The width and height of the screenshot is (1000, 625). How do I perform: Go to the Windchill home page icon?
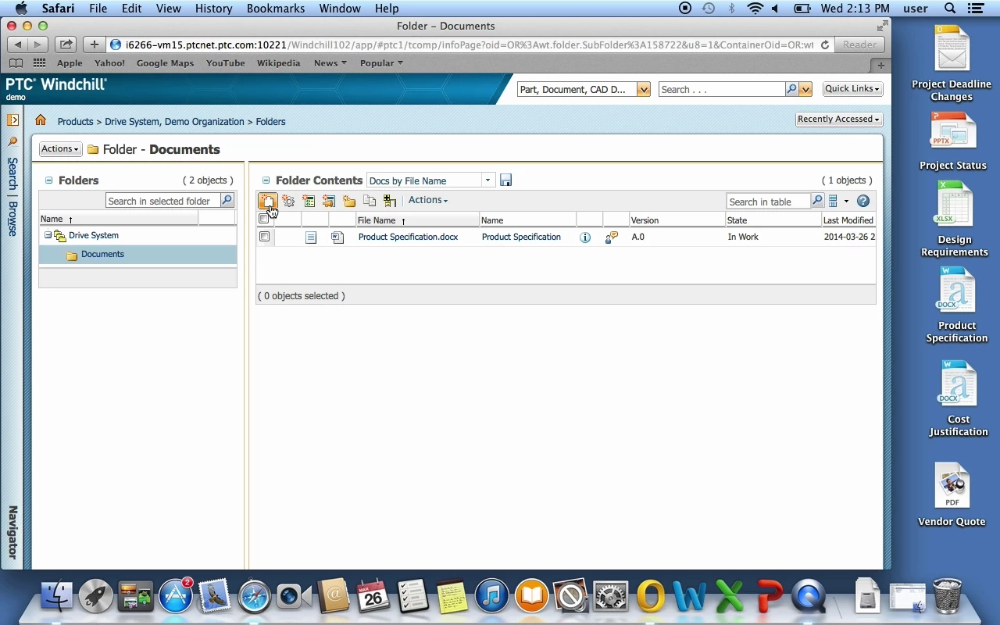point(41,120)
